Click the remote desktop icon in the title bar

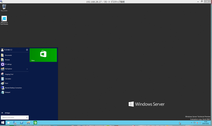1,2
